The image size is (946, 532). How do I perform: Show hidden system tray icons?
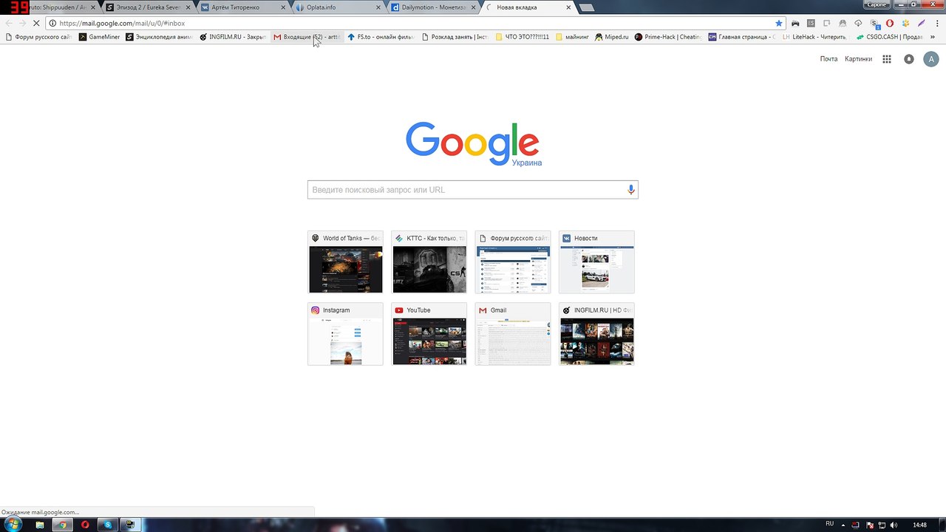point(842,525)
